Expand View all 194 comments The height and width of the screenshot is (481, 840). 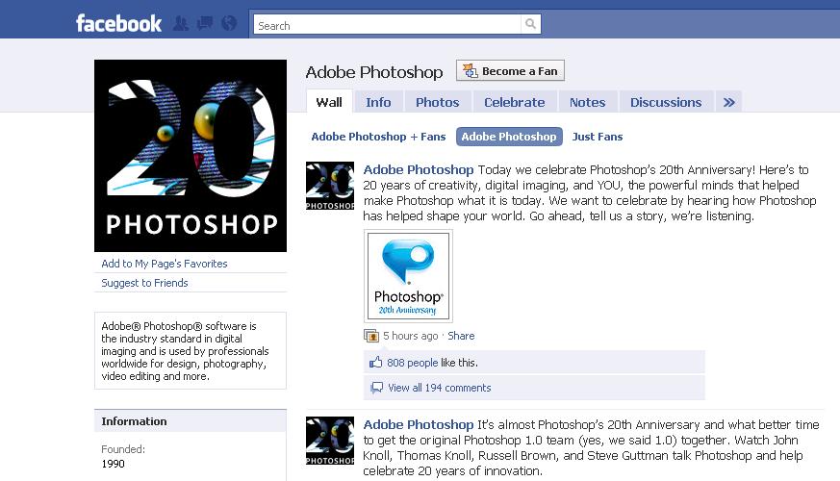[x=440, y=388]
